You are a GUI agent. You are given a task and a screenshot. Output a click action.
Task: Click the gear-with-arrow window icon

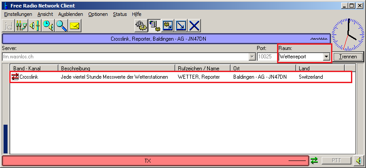[x=168, y=26]
